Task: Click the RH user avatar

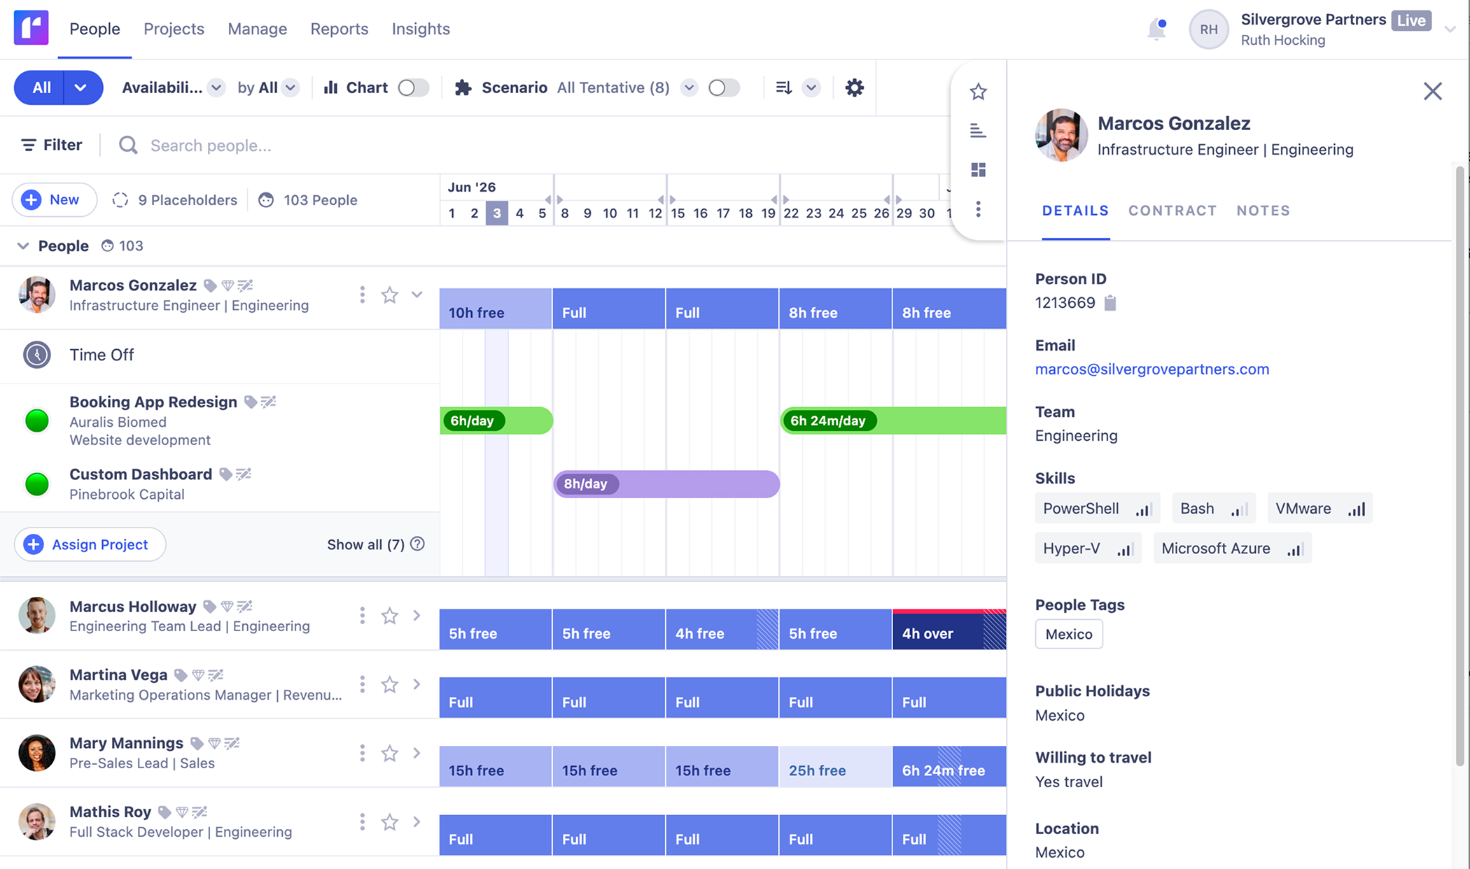Action: [1209, 29]
